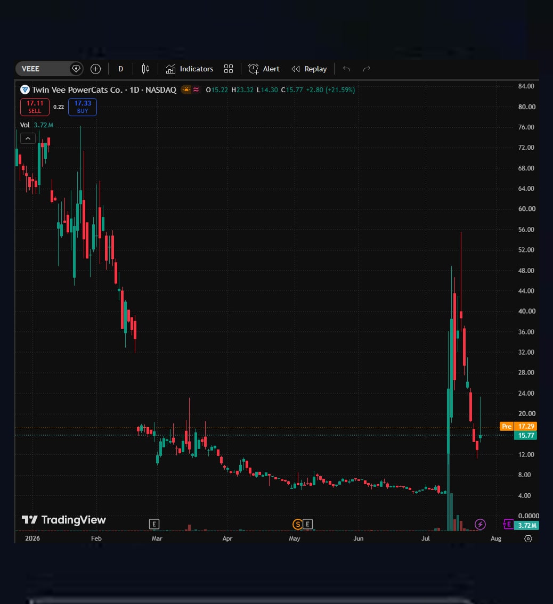Viewport: 553px width, 604px height.
Task: Click the pre-market session sun icon
Action: (x=186, y=90)
